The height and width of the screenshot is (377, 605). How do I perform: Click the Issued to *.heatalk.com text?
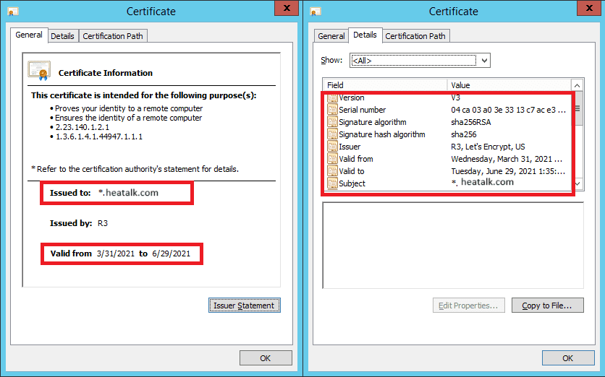[128, 193]
